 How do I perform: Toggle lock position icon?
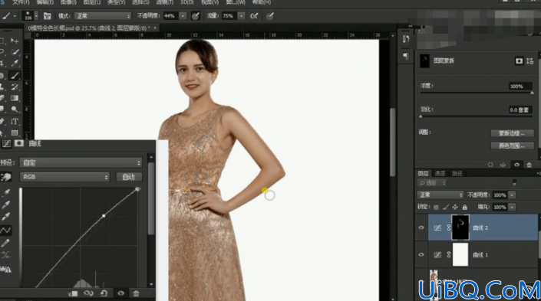coord(455,207)
